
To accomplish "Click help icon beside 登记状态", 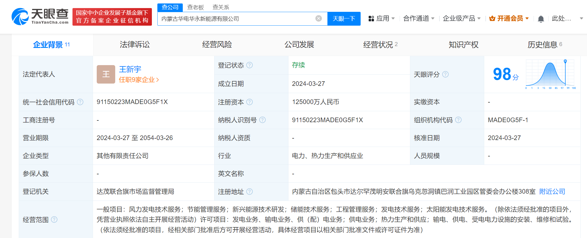I will point(249,65).
